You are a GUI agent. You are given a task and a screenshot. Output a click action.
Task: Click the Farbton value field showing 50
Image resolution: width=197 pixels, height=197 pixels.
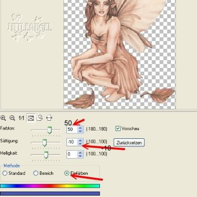point(72,130)
